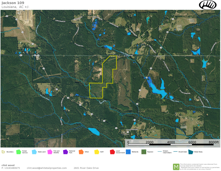
Task: Select the Boundary legend symbol
Action: pyautogui.click(x=3, y=152)
